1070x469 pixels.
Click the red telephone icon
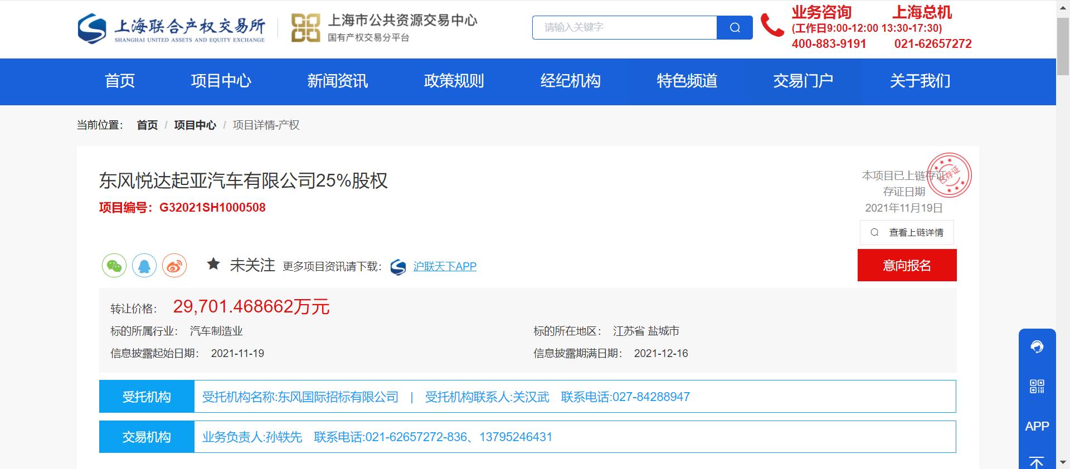(x=772, y=26)
